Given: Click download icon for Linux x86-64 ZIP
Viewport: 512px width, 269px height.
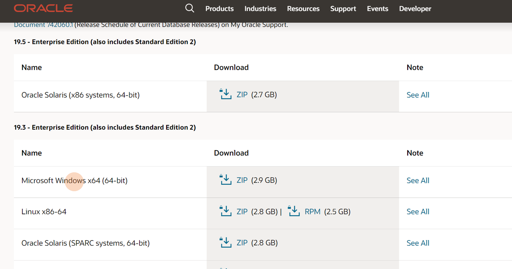Looking at the screenshot, I should click(x=226, y=211).
